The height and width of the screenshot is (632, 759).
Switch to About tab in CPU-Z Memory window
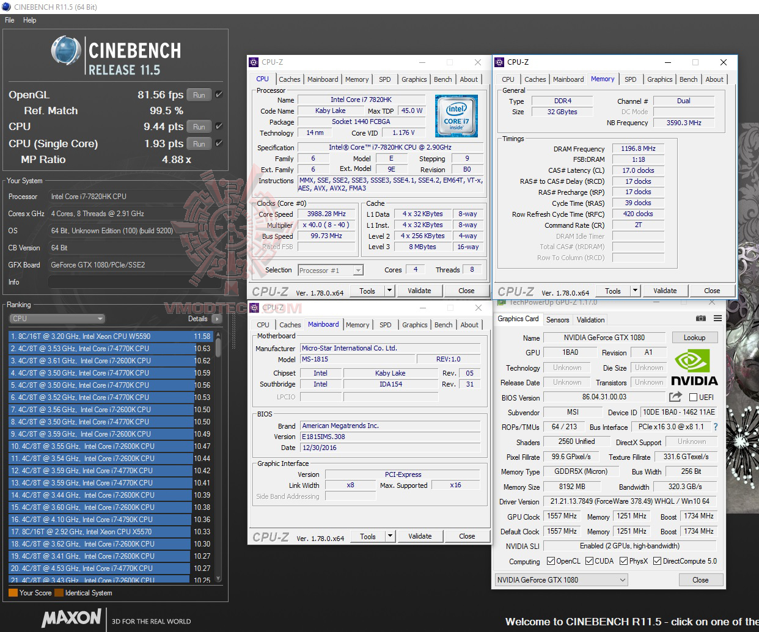click(714, 79)
